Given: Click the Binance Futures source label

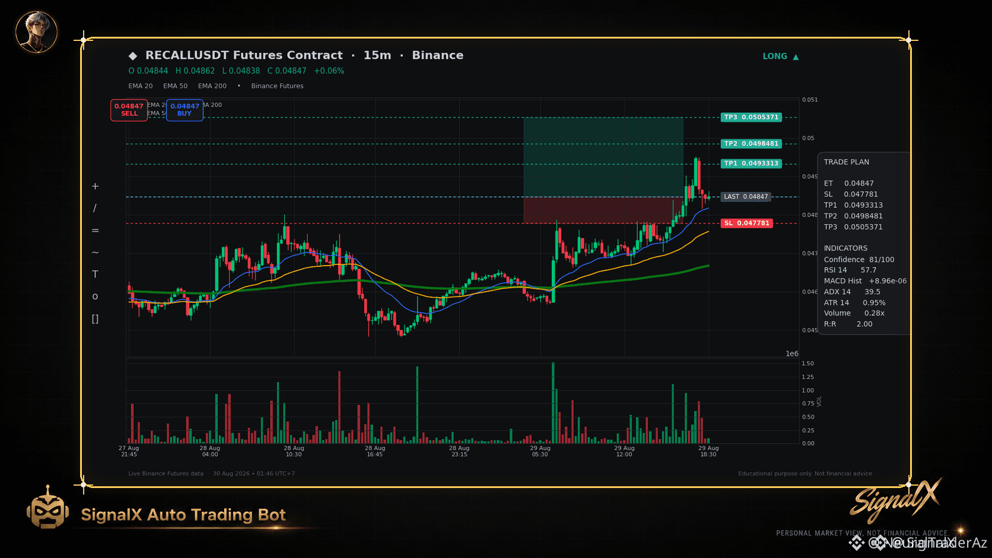Looking at the screenshot, I should [x=277, y=86].
